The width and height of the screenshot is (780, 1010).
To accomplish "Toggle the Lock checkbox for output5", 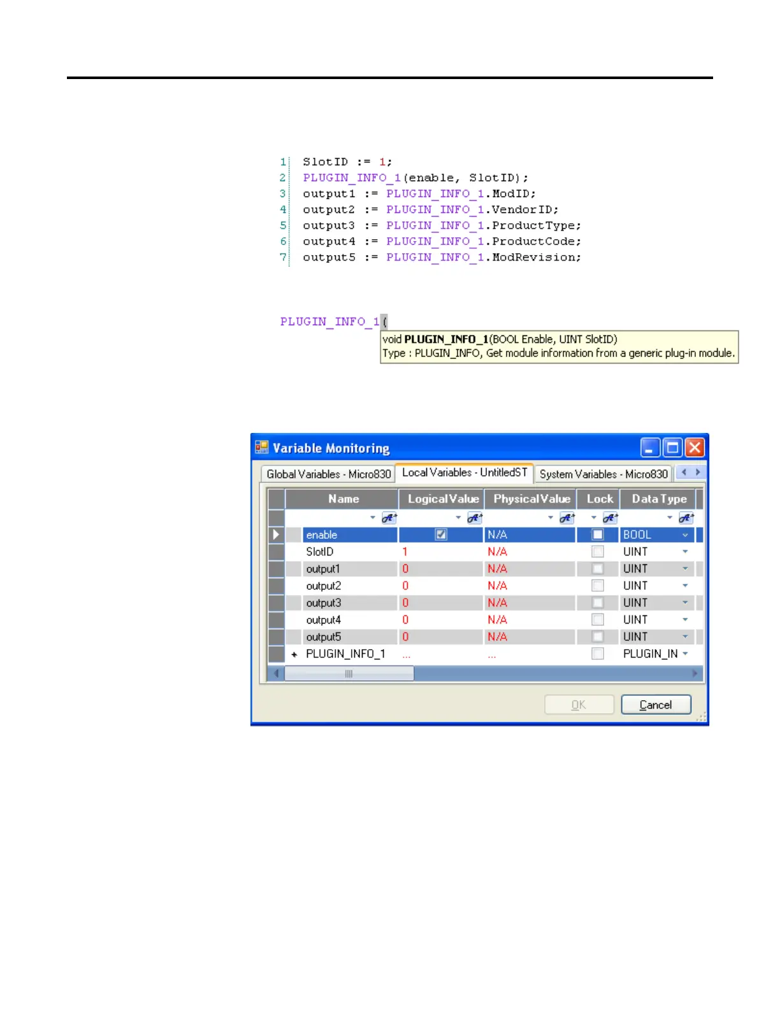I will pyautogui.click(x=598, y=636).
